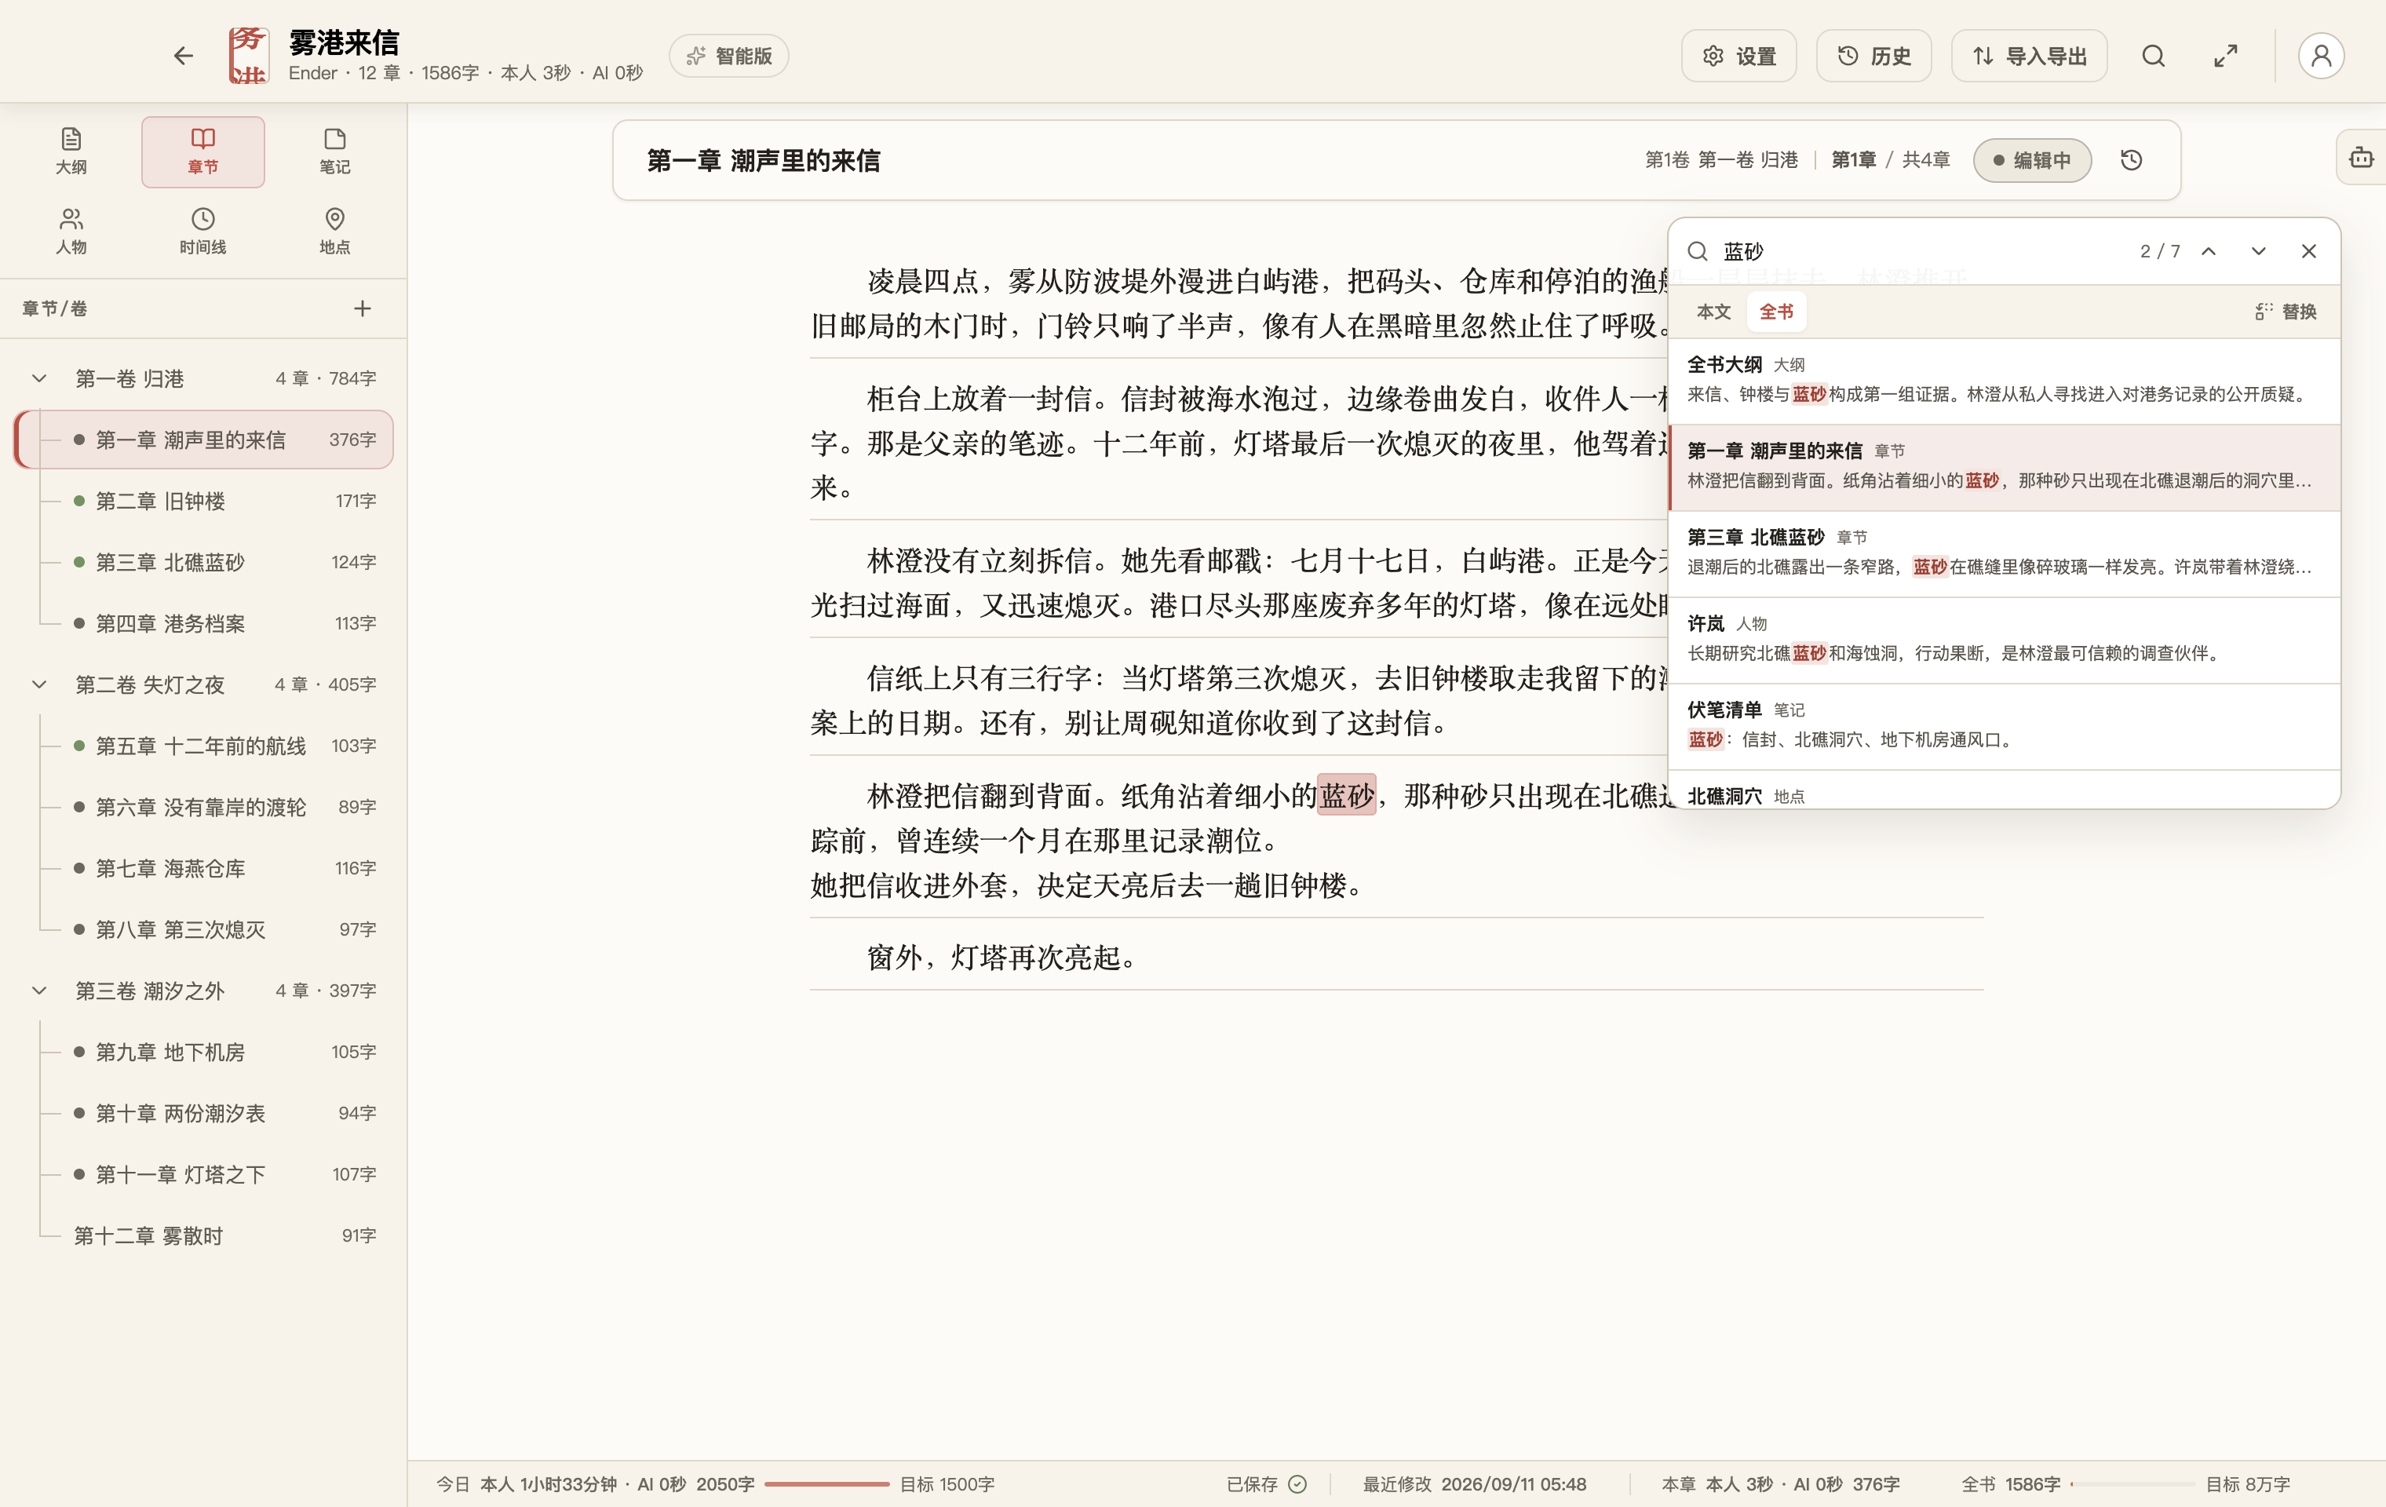
Task: Enter fullscreen with the expand icon
Action: tap(2225, 56)
